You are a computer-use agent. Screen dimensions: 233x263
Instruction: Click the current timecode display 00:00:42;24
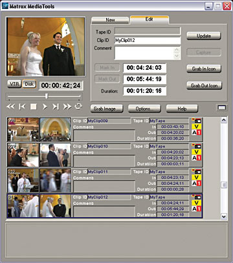(61, 85)
